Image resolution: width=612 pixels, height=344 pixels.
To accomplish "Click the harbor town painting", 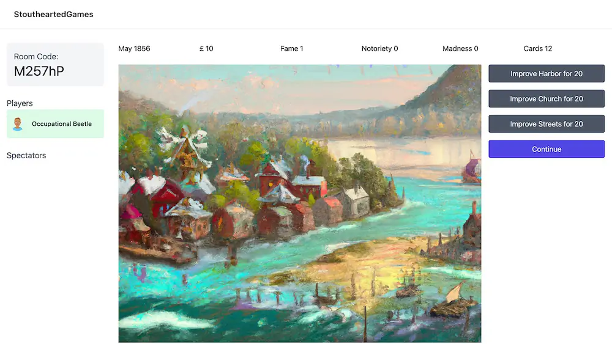I will 300,203.
